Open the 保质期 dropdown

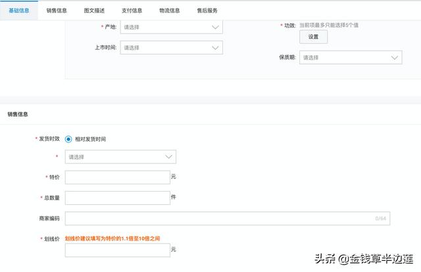point(351,57)
